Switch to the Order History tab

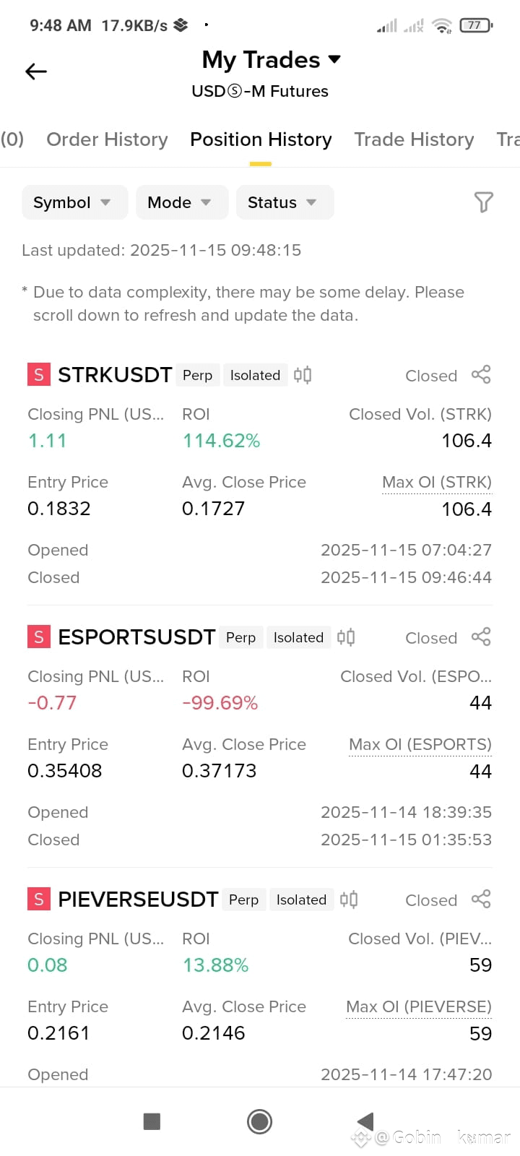point(107,139)
